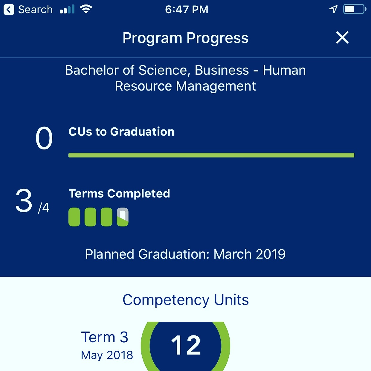
Task: Close the Program Progress screen
Action: [x=342, y=38]
